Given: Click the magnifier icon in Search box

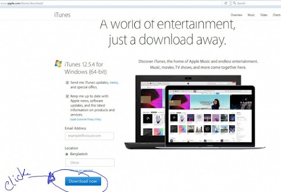Looking at the screenshot, I should [234, 3].
